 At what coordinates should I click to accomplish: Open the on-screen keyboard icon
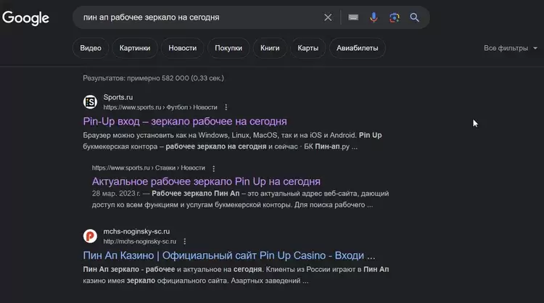(353, 17)
